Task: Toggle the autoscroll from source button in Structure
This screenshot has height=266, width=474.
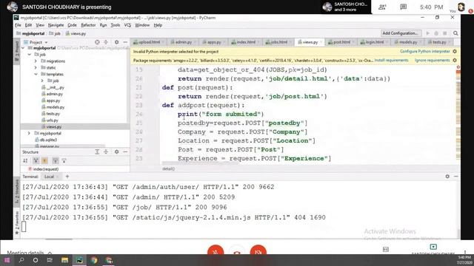Action: 64,160
